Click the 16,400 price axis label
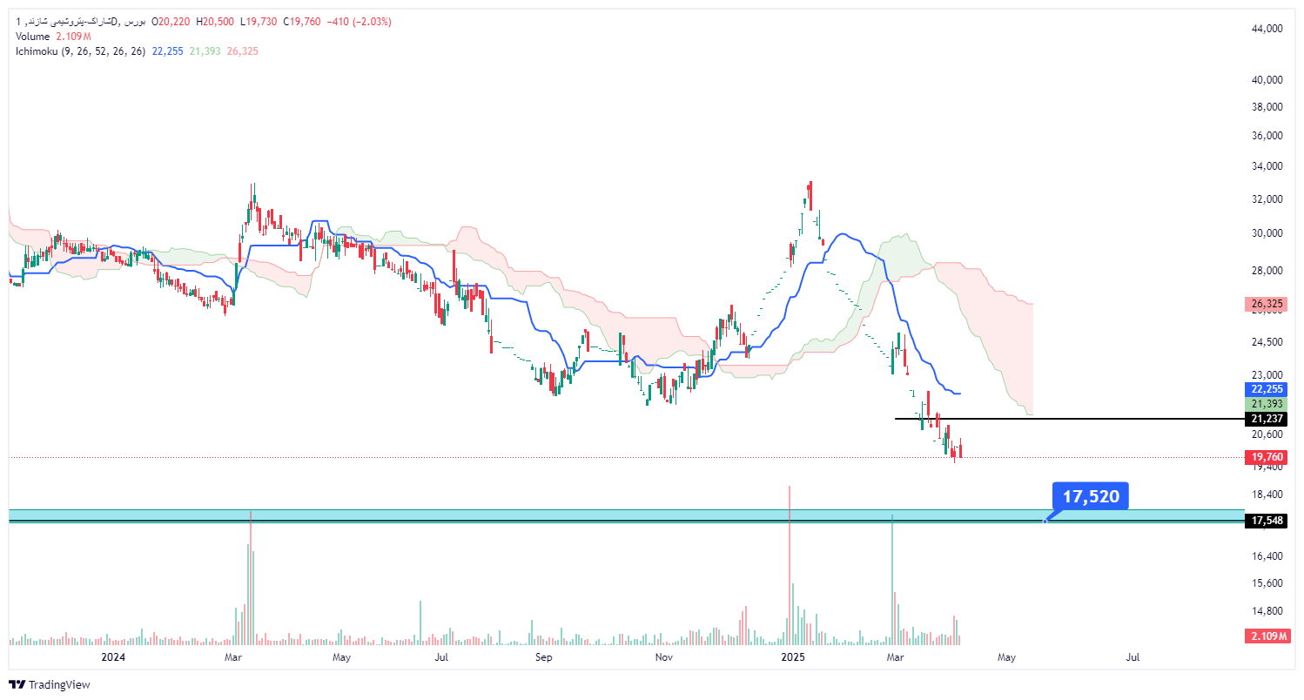 [x=1267, y=555]
